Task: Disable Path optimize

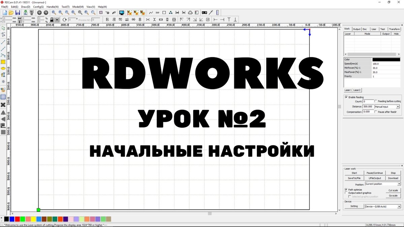Action: 346,190
